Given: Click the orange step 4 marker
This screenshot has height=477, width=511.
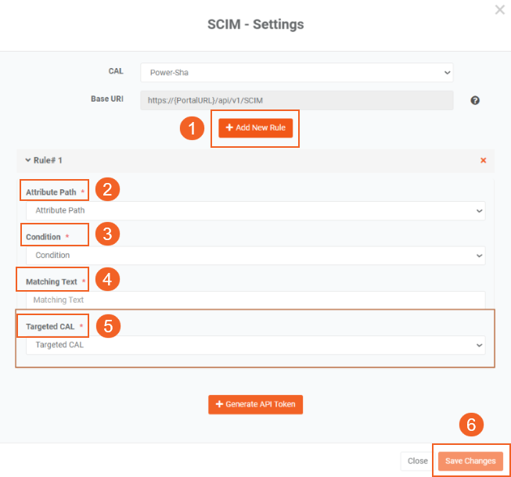Looking at the screenshot, I should [108, 279].
